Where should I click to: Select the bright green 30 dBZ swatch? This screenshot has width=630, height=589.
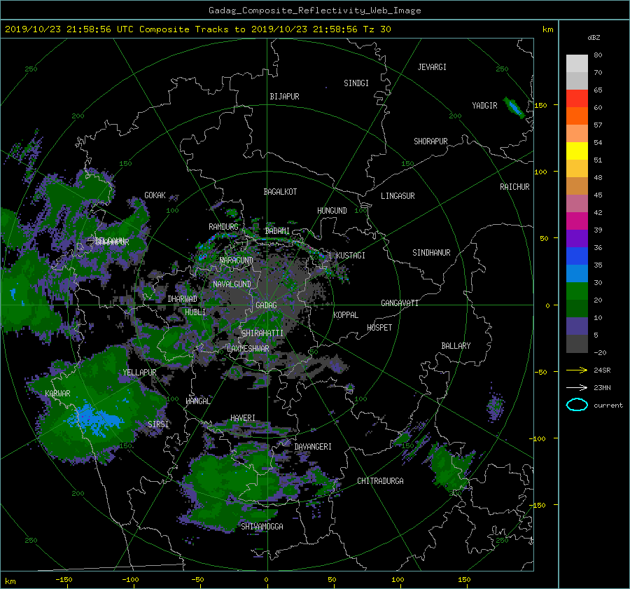pos(577,291)
